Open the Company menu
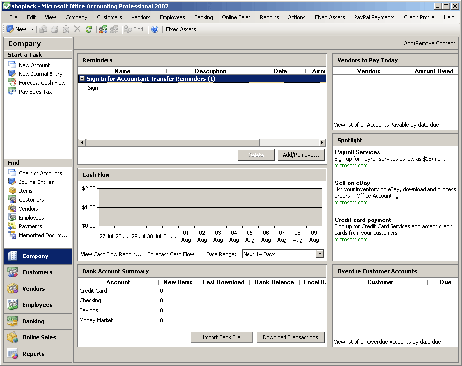 click(x=76, y=17)
